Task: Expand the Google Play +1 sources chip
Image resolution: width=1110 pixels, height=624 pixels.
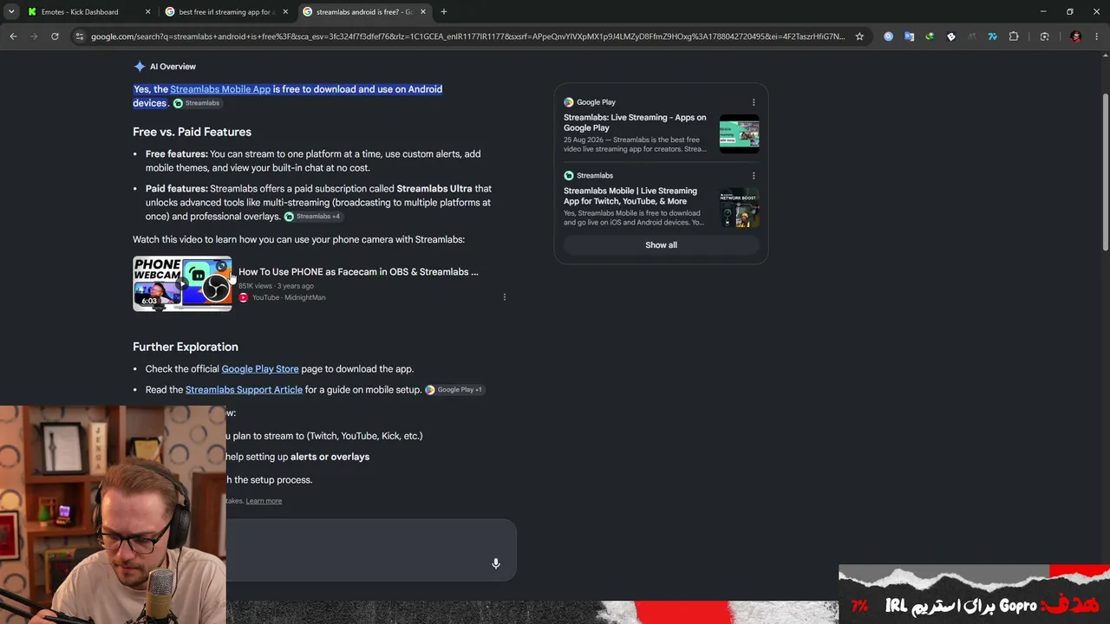Action: (454, 390)
